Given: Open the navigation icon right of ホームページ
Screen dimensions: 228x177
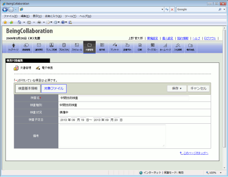Looking at the screenshot, I should click(x=178, y=47).
